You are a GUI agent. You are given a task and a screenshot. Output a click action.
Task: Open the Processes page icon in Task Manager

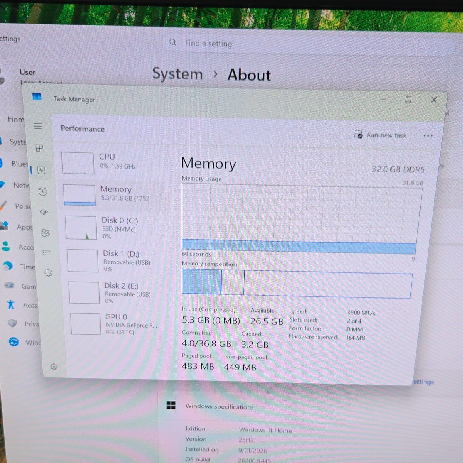39,148
